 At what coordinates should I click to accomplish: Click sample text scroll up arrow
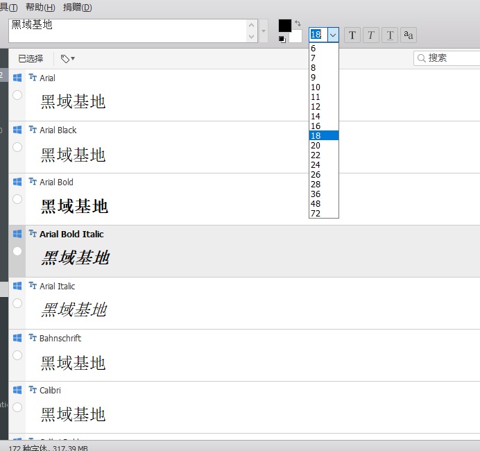(x=252, y=25)
